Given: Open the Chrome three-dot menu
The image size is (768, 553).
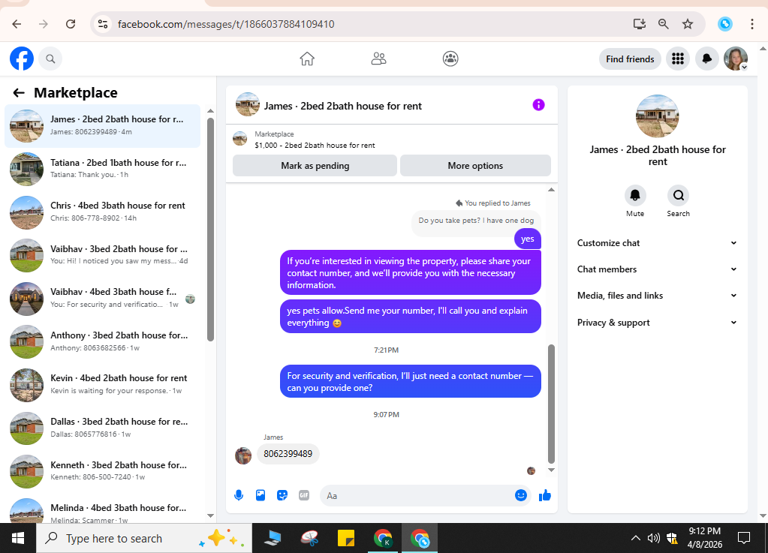Looking at the screenshot, I should [751, 24].
